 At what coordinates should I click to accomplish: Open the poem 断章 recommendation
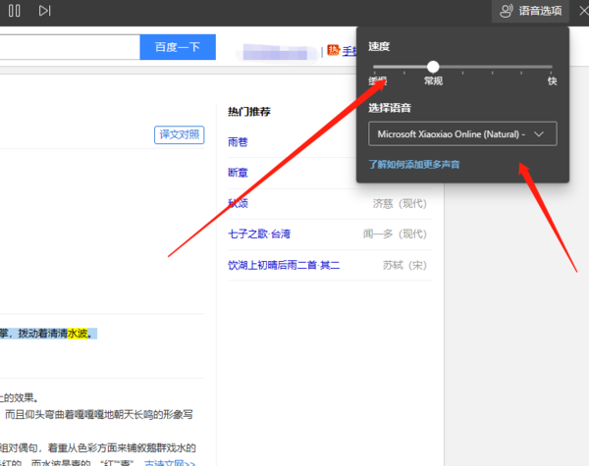(238, 173)
